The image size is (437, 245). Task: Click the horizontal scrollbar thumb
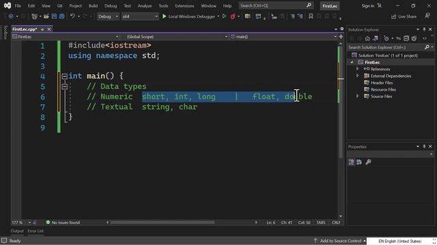163,223
